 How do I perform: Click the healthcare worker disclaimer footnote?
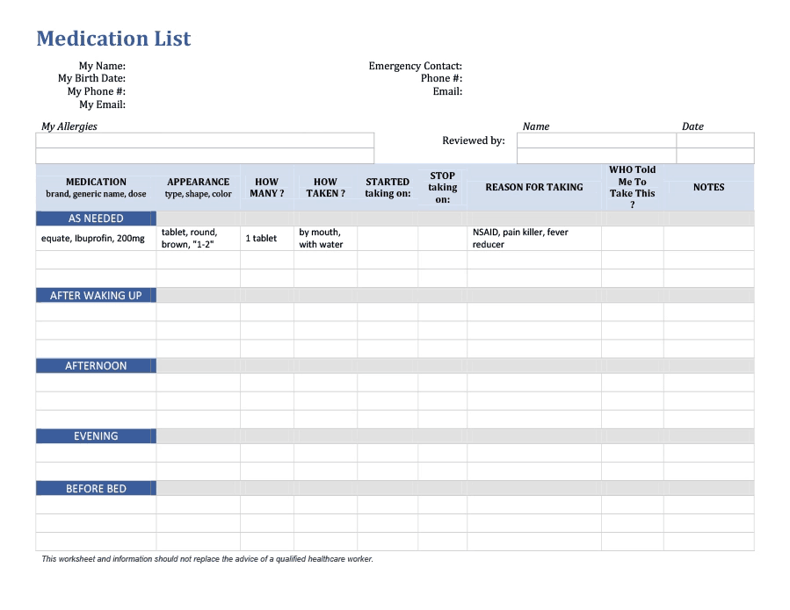tap(207, 559)
